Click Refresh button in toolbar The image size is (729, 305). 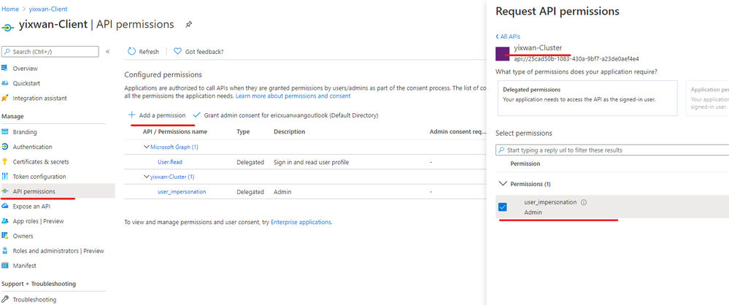[x=143, y=52]
